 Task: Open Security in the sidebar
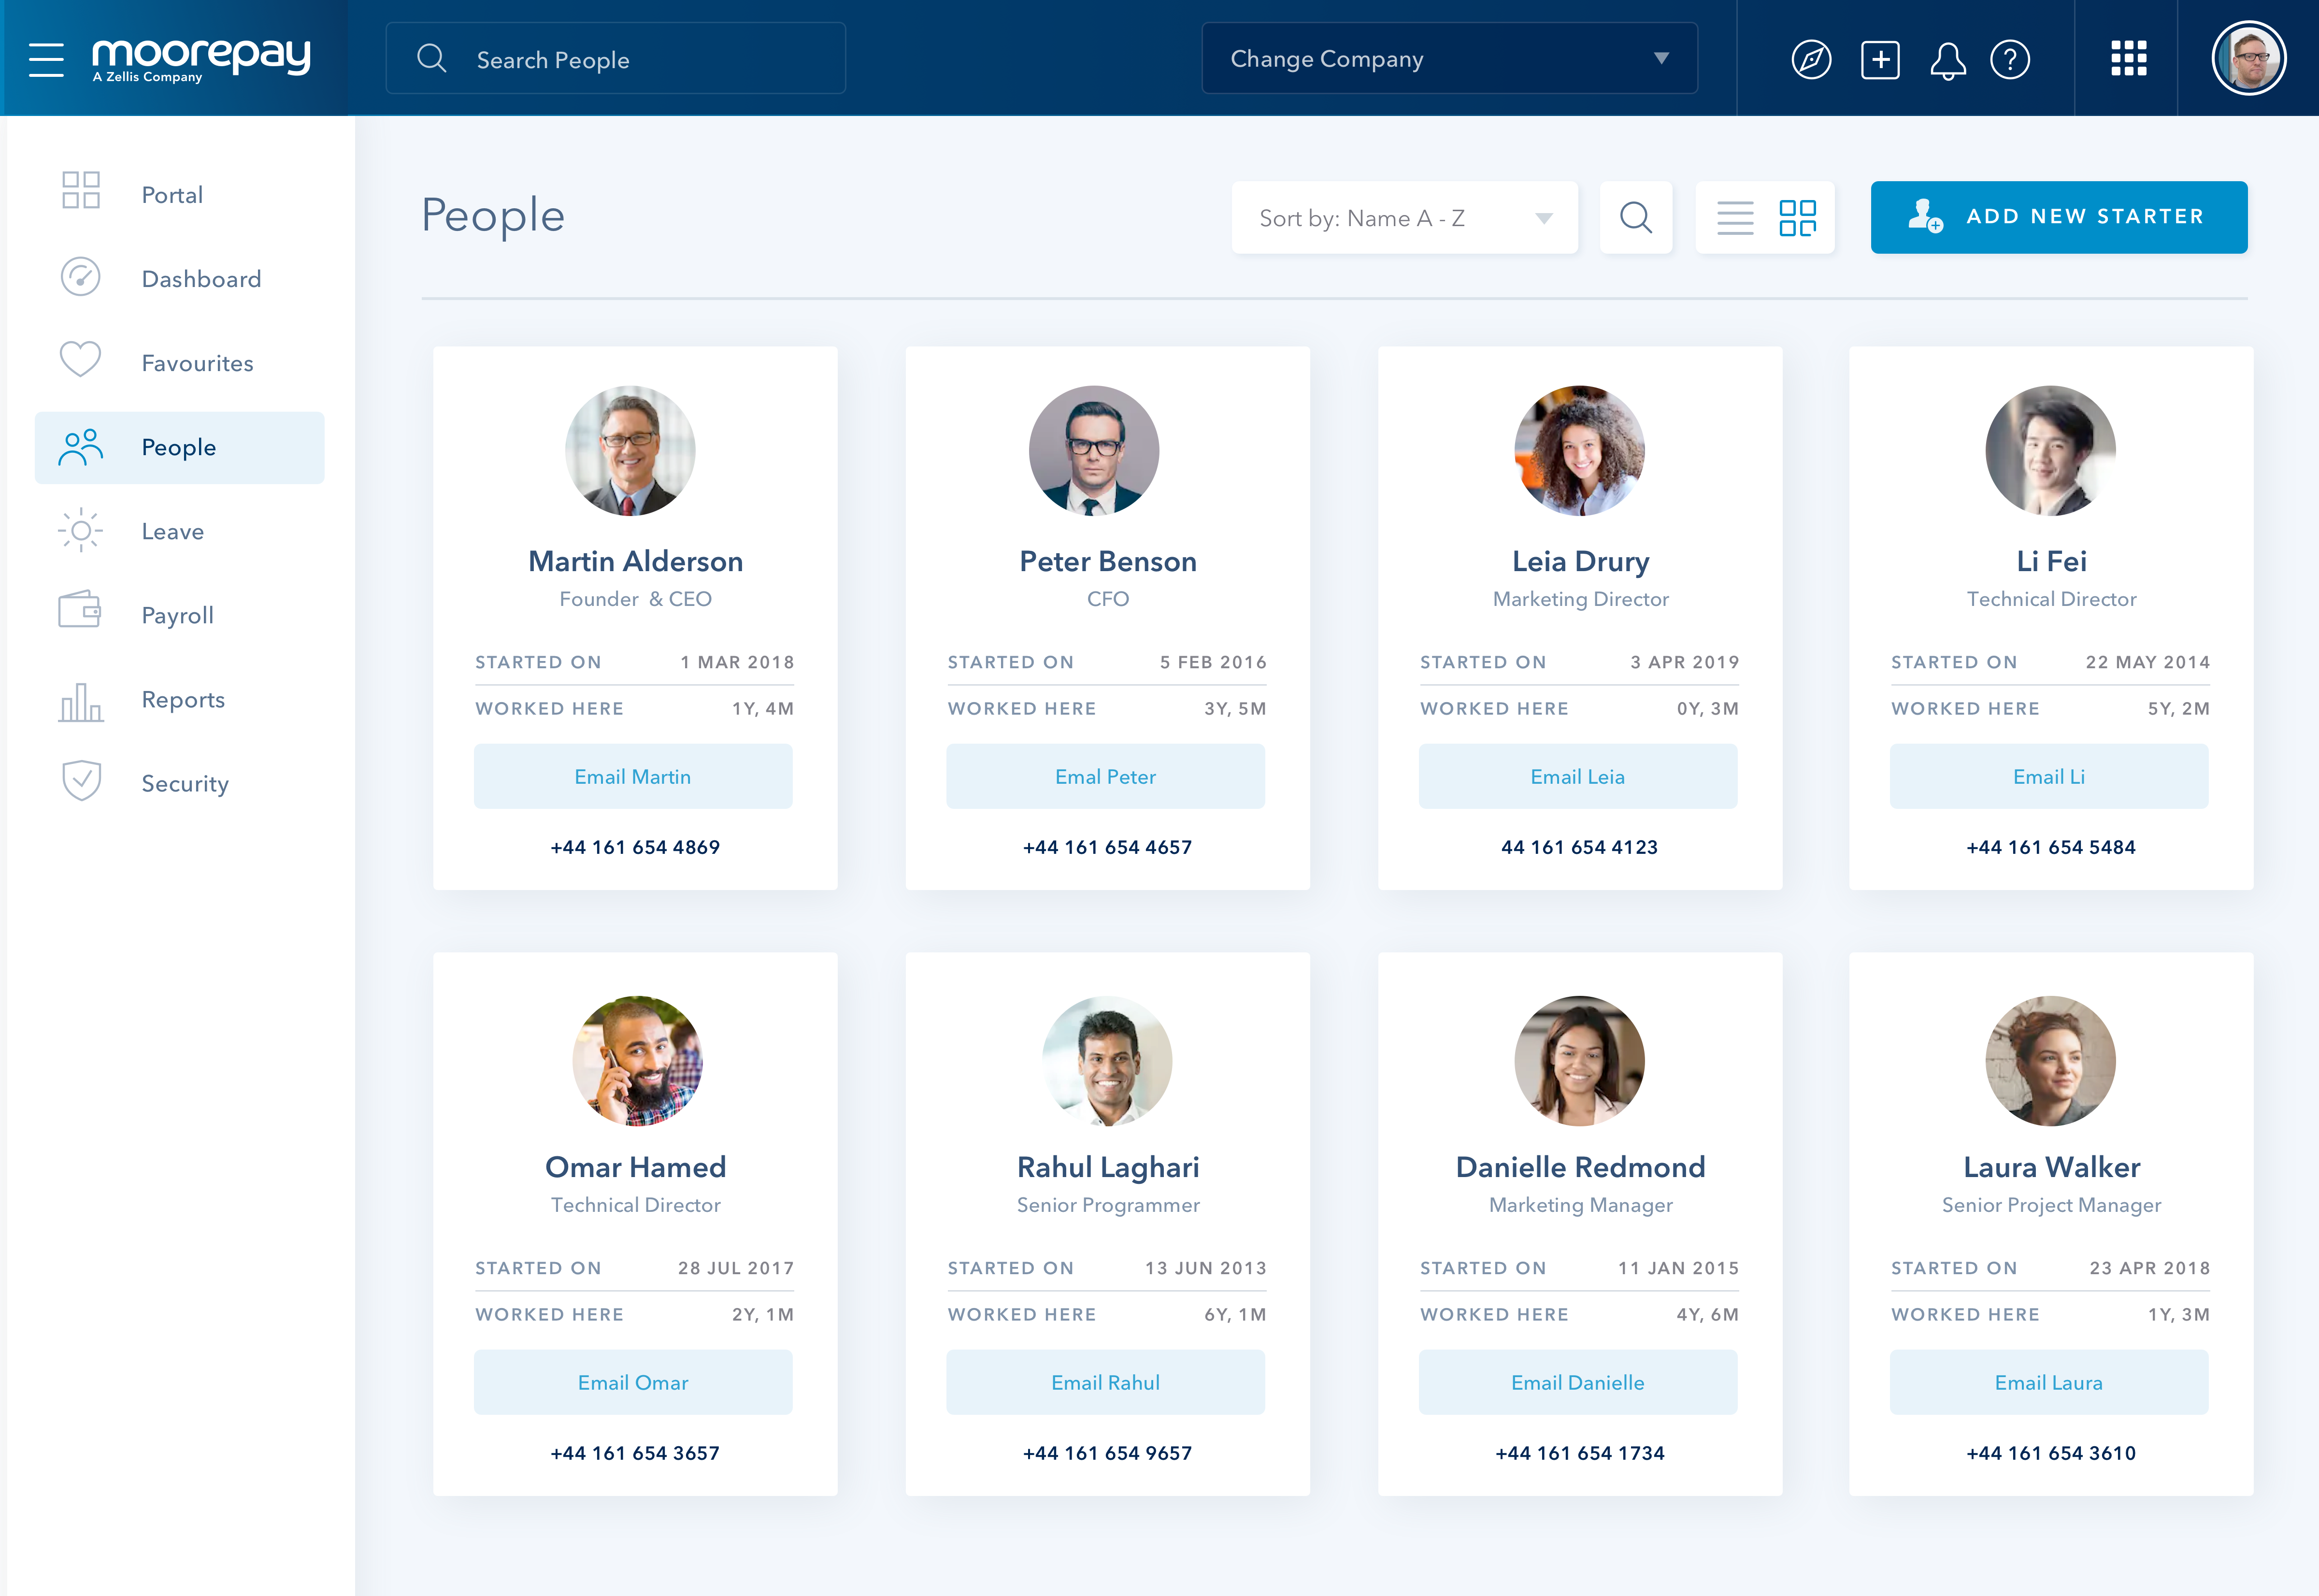coord(184,783)
